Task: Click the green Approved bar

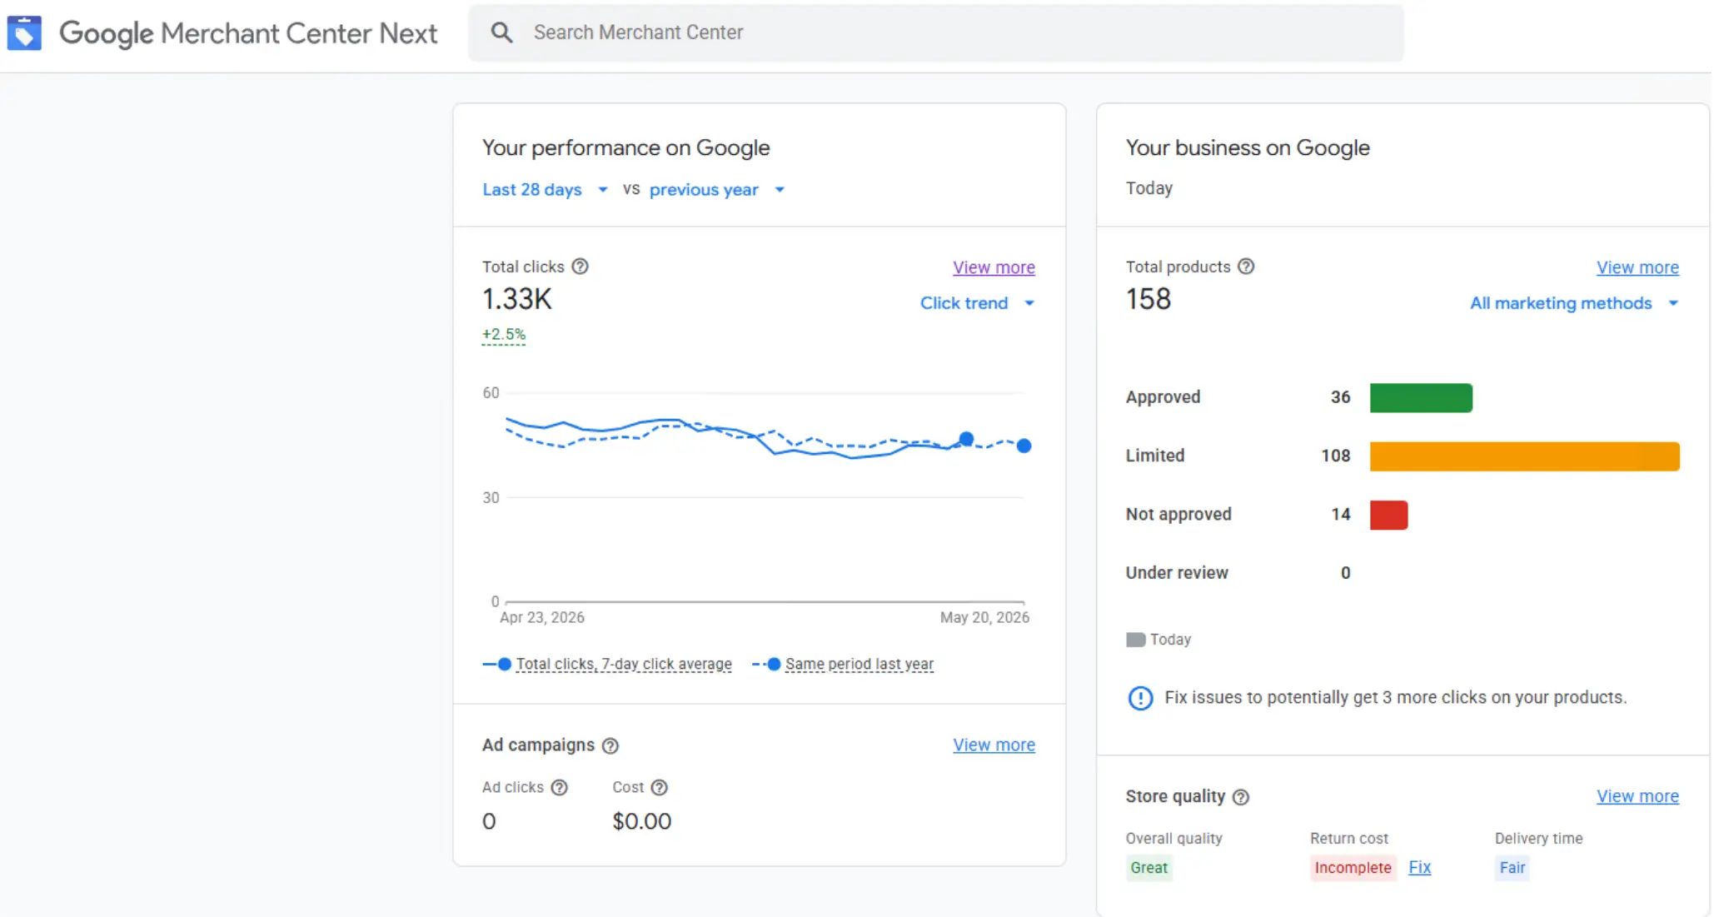Action: [x=1421, y=398]
